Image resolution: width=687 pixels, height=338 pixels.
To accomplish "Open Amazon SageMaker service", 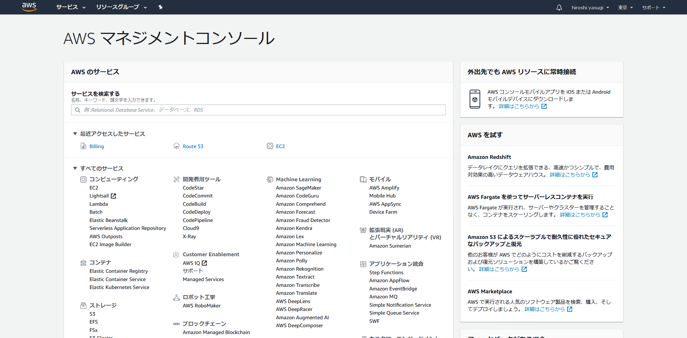I will 299,188.
